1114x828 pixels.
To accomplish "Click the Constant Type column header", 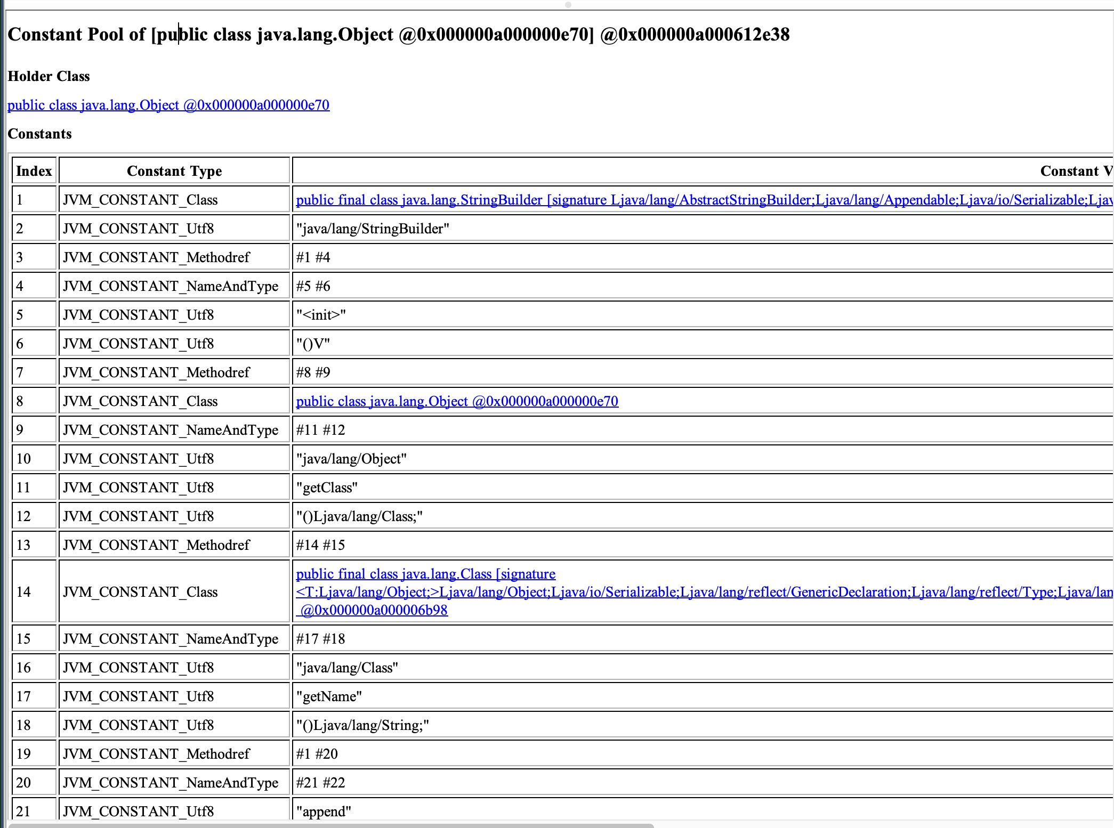I will pos(174,171).
